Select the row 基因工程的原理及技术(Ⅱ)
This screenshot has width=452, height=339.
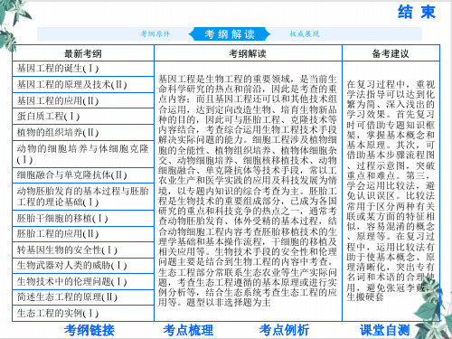(83, 85)
